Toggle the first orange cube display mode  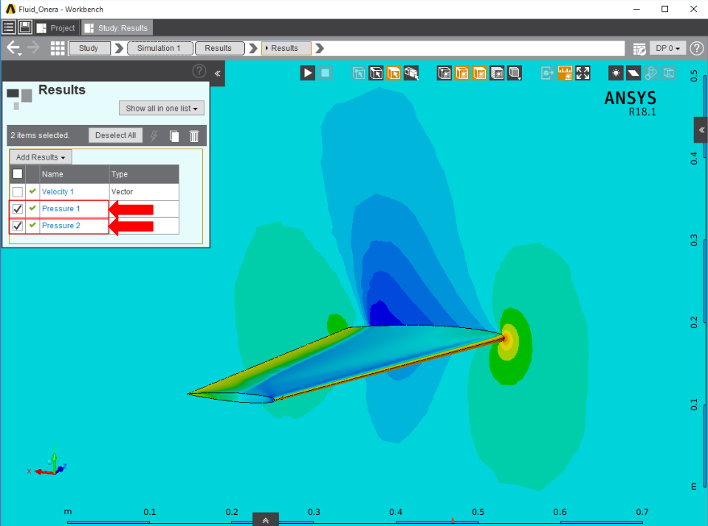coord(462,72)
